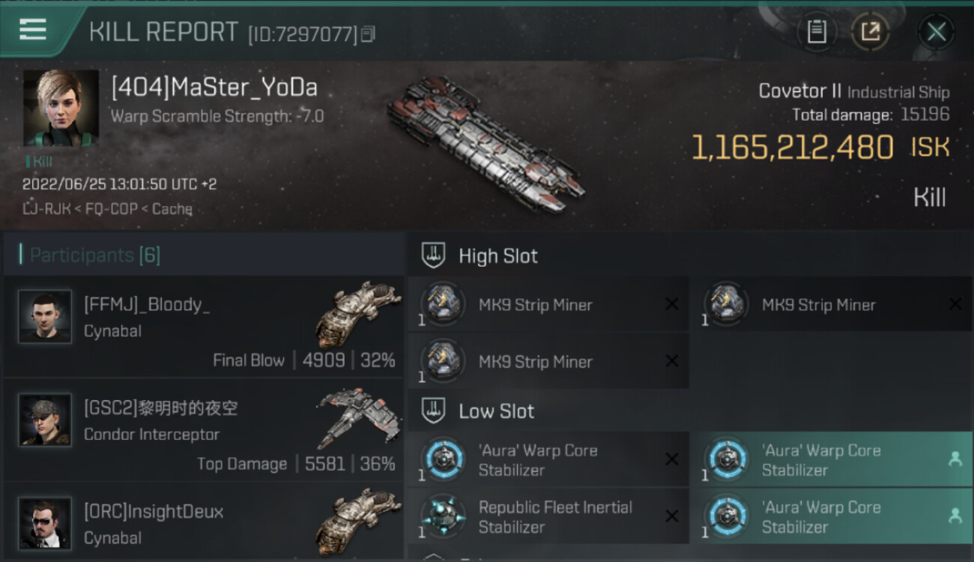The height and width of the screenshot is (562, 974).
Task: Open _Bloody_'s pilot portrait
Action: click(x=45, y=317)
